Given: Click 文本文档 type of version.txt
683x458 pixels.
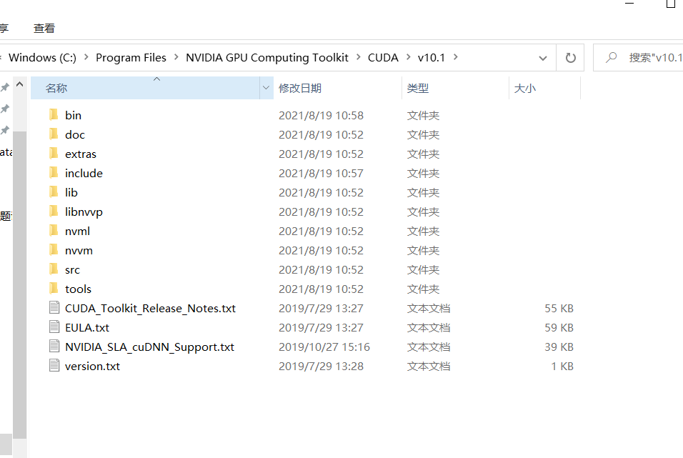Looking at the screenshot, I should coord(429,366).
